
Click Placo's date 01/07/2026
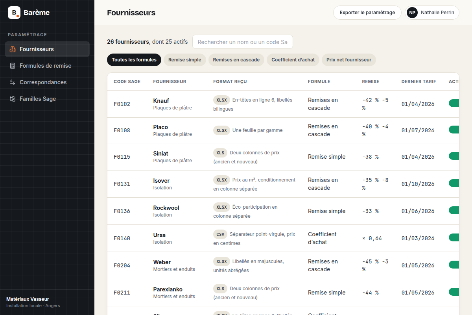tap(418, 130)
